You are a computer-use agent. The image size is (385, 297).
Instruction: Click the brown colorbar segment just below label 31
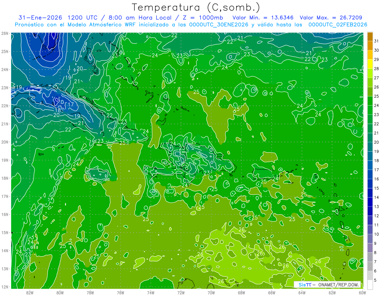pyautogui.click(x=370, y=37)
